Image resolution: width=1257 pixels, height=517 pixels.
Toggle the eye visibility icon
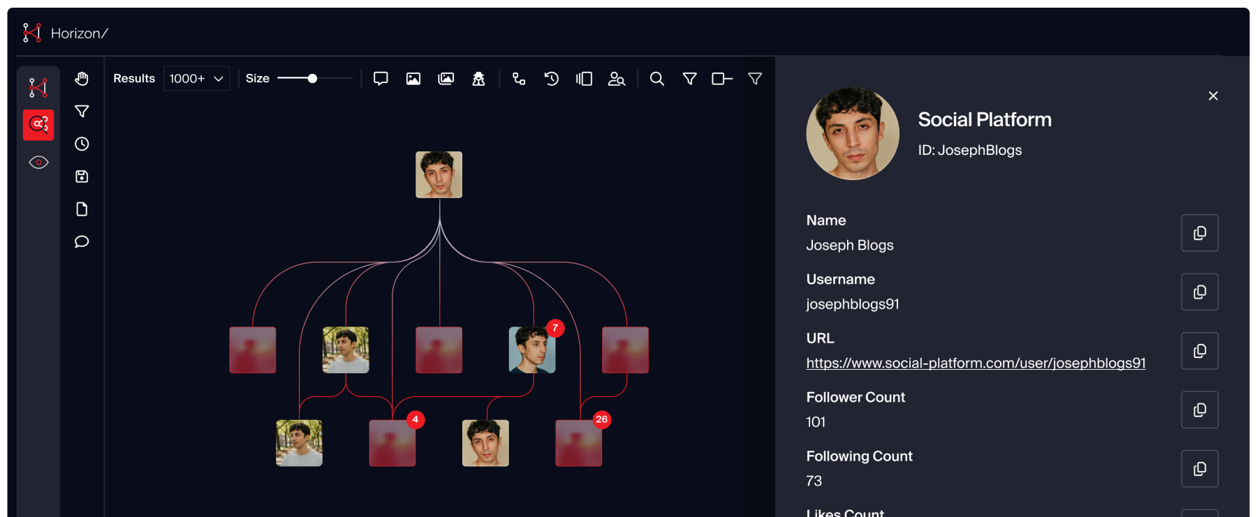[x=38, y=163]
